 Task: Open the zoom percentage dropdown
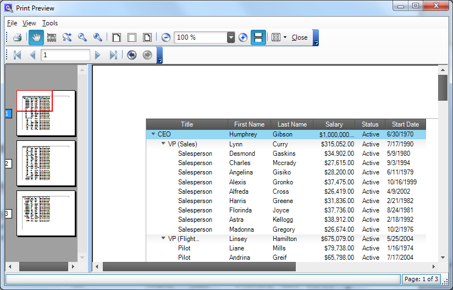point(231,37)
